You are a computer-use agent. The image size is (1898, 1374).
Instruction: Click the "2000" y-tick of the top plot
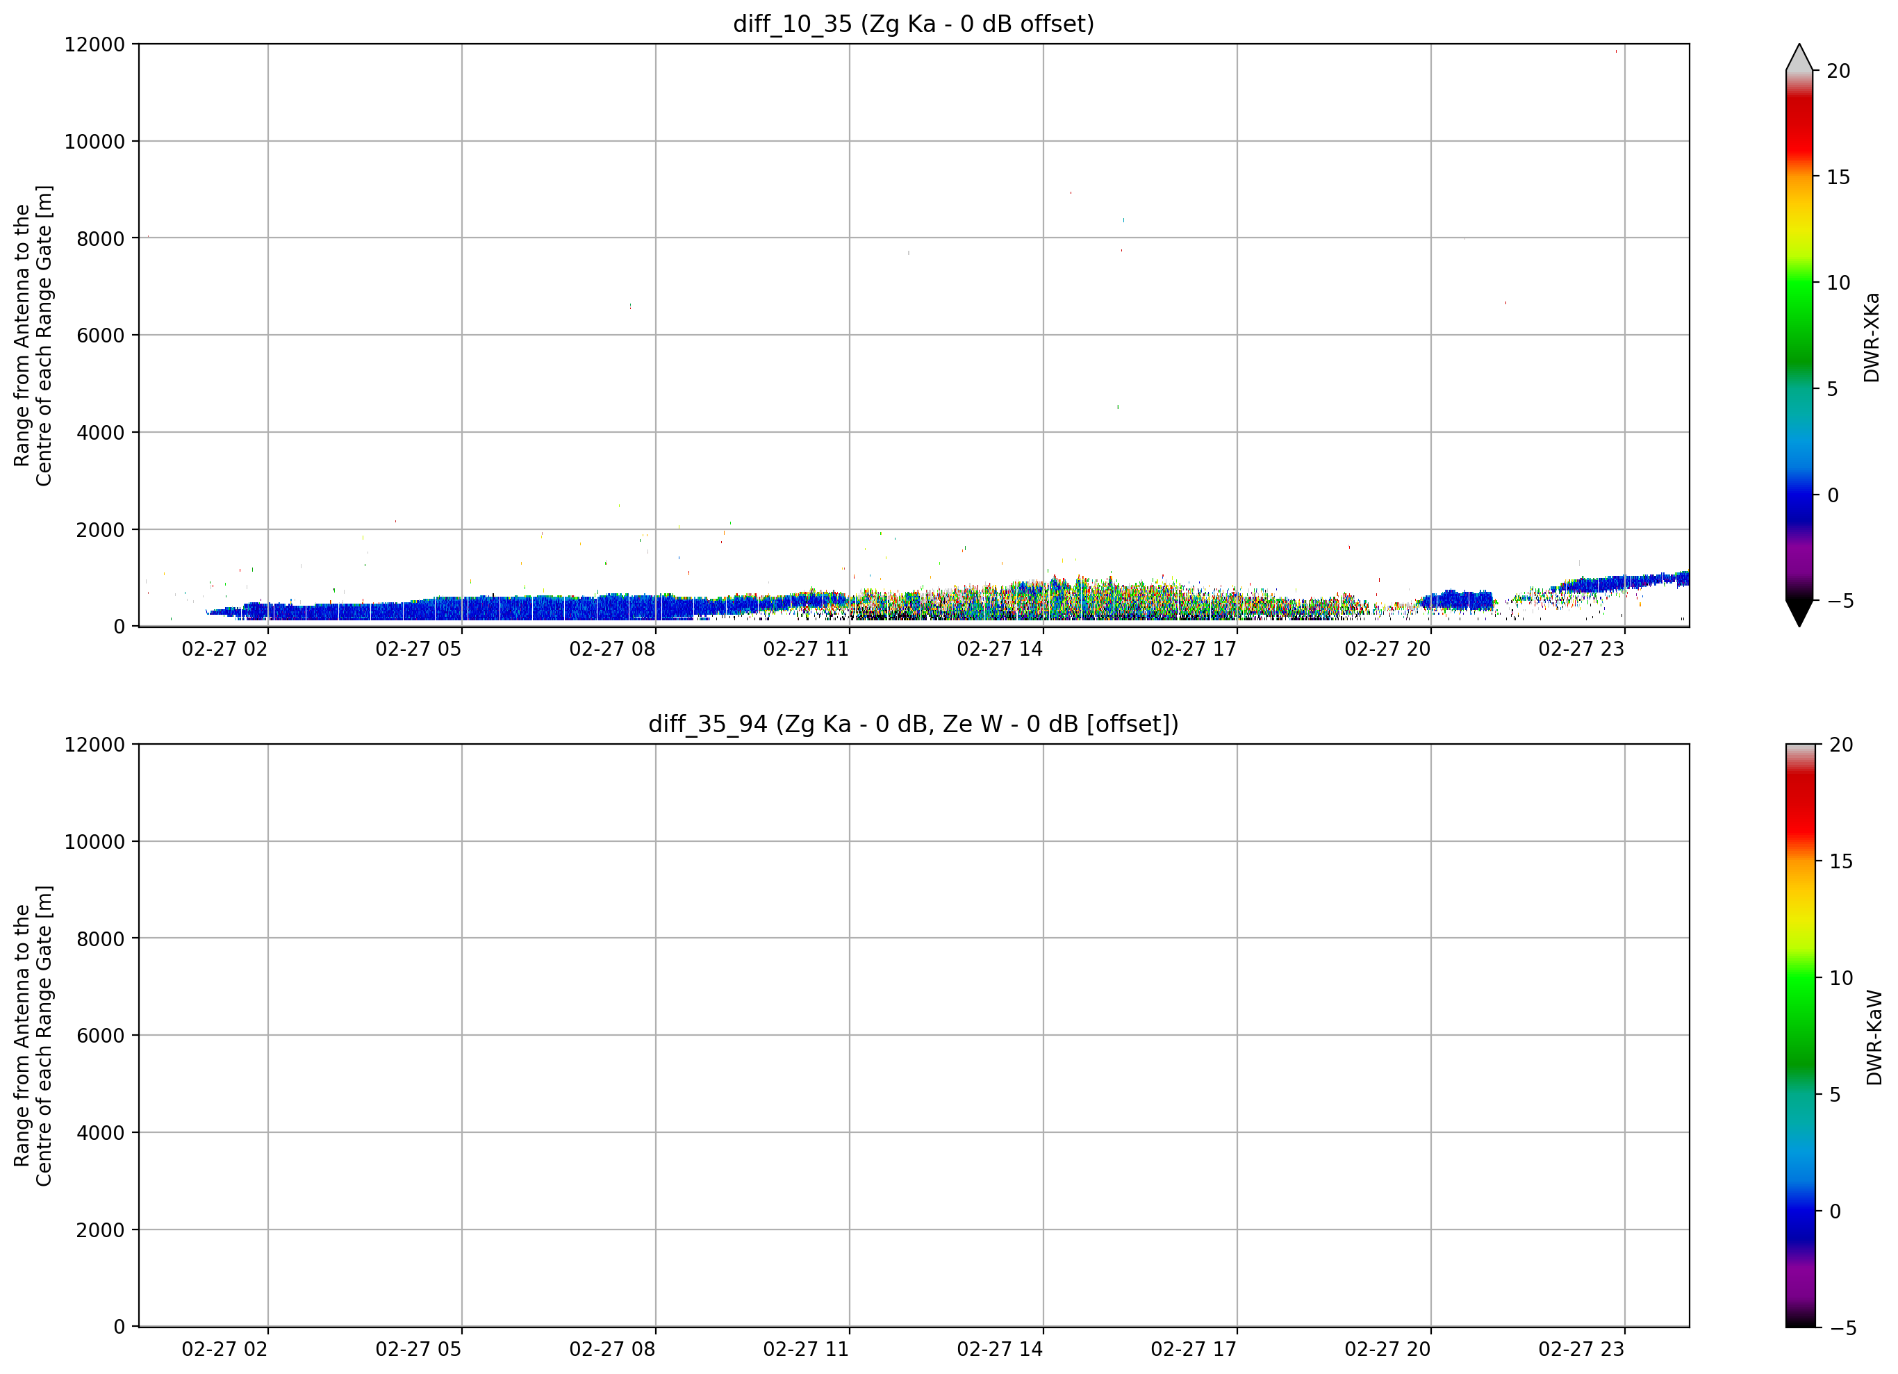click(101, 530)
